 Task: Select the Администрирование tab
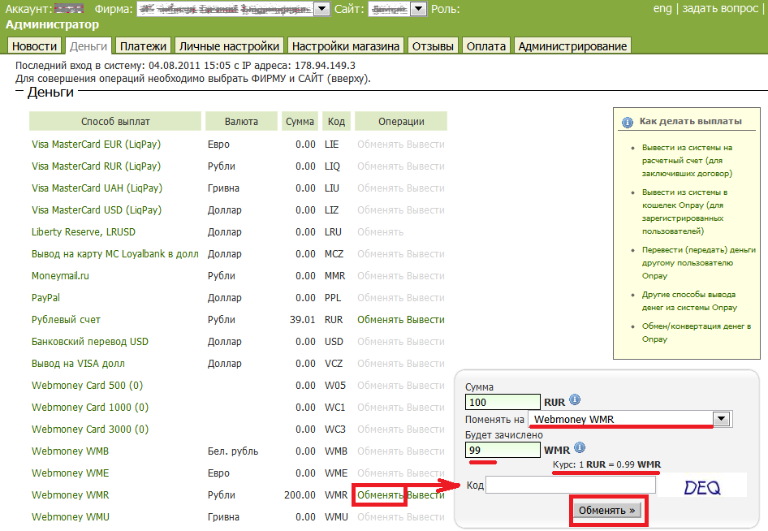572,46
